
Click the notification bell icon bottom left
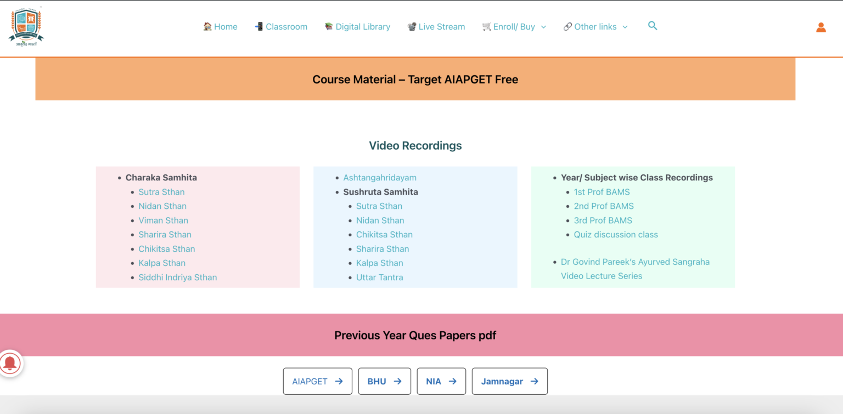[x=11, y=363]
